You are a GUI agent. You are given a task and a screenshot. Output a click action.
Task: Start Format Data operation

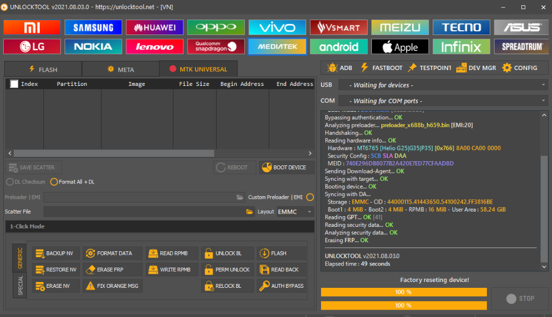click(x=113, y=253)
